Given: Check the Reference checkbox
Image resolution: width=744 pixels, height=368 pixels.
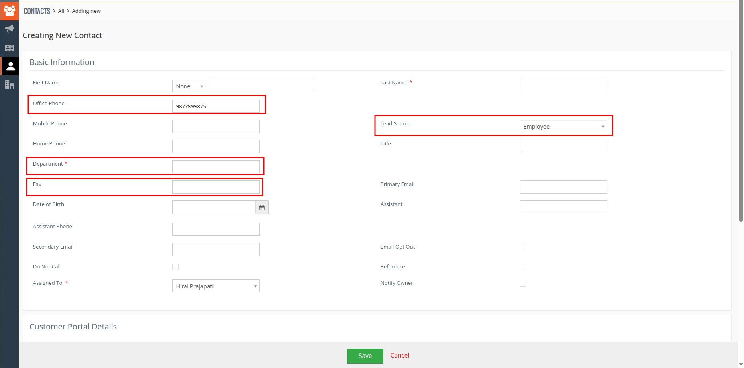Looking at the screenshot, I should [523, 267].
